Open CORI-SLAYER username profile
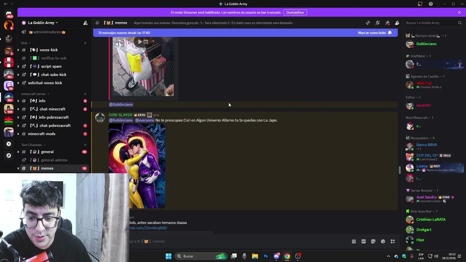The width and height of the screenshot is (466, 262). coord(120,115)
